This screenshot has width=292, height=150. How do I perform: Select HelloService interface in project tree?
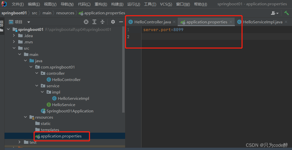[61, 105]
